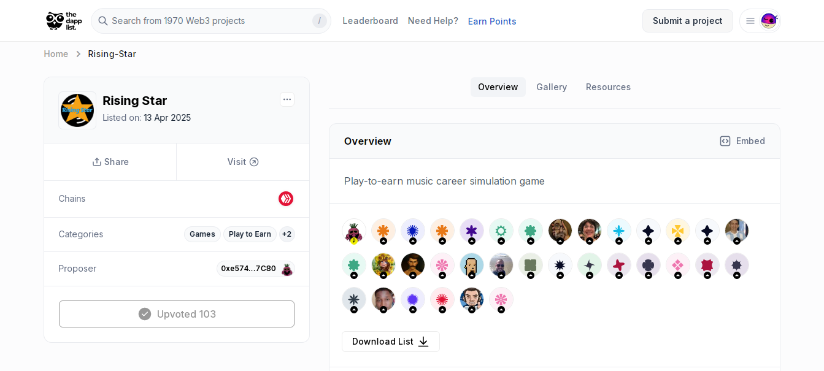
Task: Click the "Proposer" row label
Action: tap(77, 269)
